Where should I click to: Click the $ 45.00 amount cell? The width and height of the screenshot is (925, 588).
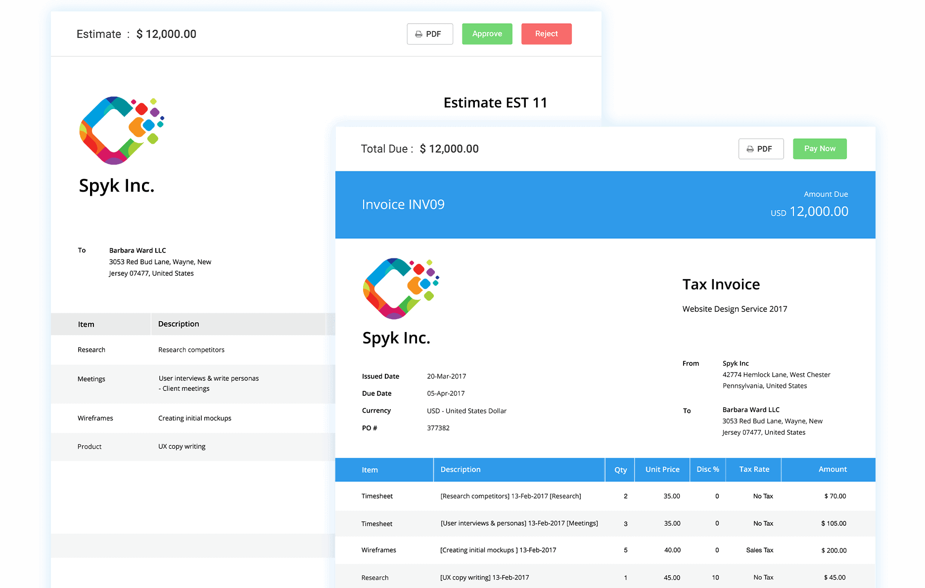(x=835, y=578)
